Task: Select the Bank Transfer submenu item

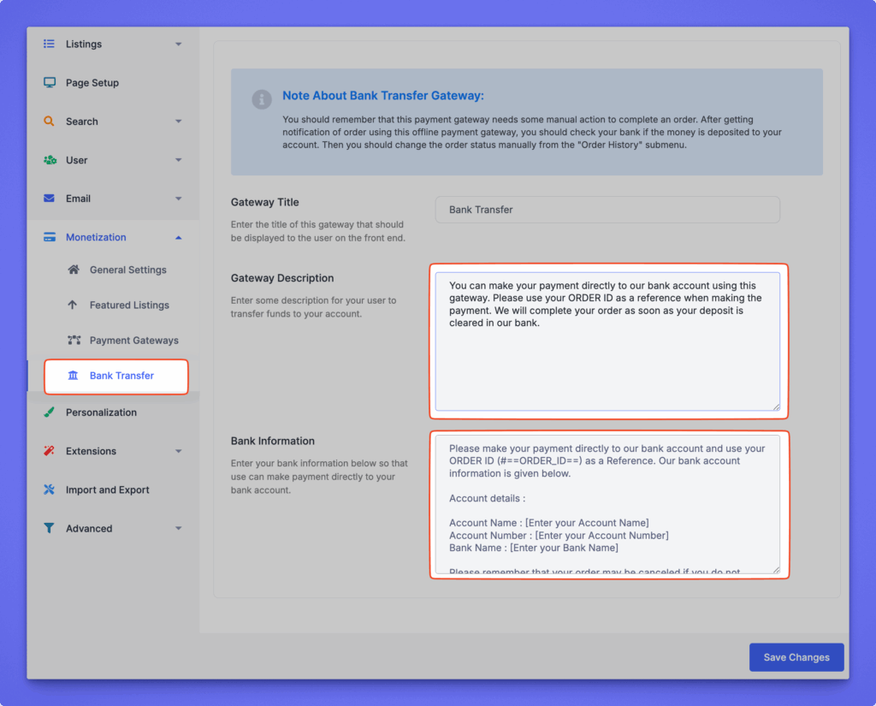Action: click(x=121, y=376)
